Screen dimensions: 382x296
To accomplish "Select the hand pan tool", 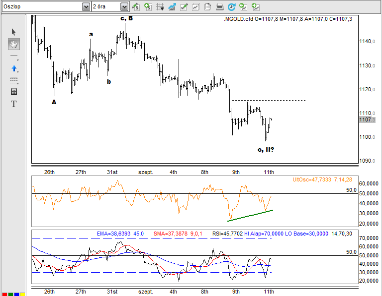I will point(14,44).
